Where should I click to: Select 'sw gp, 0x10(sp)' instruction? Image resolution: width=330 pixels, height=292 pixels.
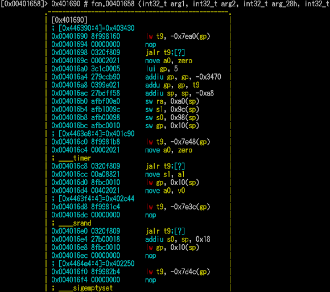[172, 126]
